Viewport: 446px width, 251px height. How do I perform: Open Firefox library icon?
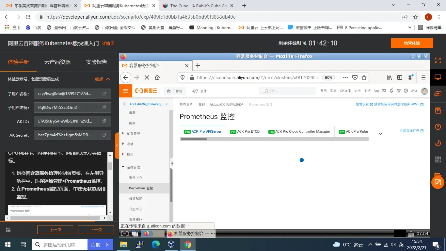coord(389,77)
